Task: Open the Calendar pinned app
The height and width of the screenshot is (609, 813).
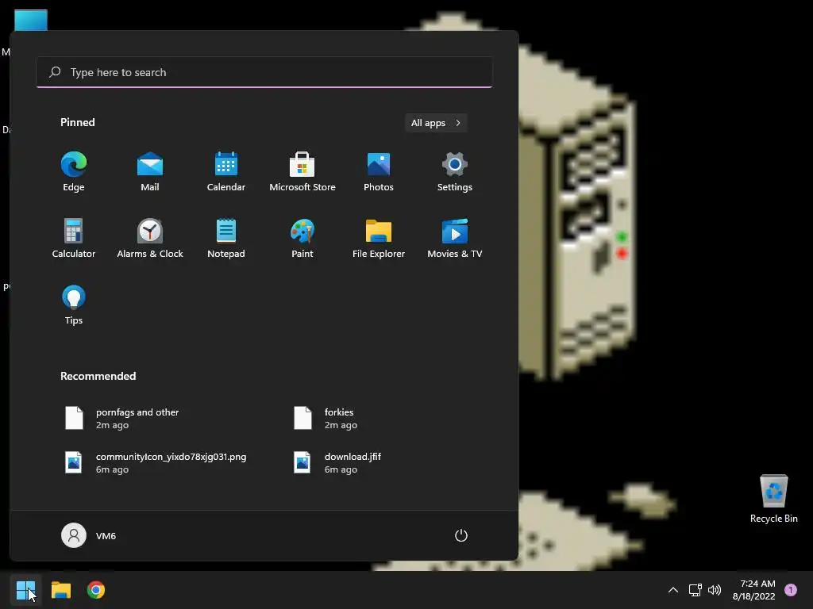Action: tap(226, 172)
